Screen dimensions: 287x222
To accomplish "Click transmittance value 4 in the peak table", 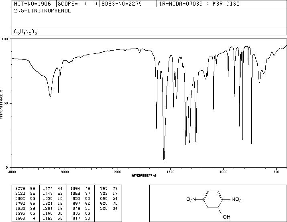I will [34, 218].
